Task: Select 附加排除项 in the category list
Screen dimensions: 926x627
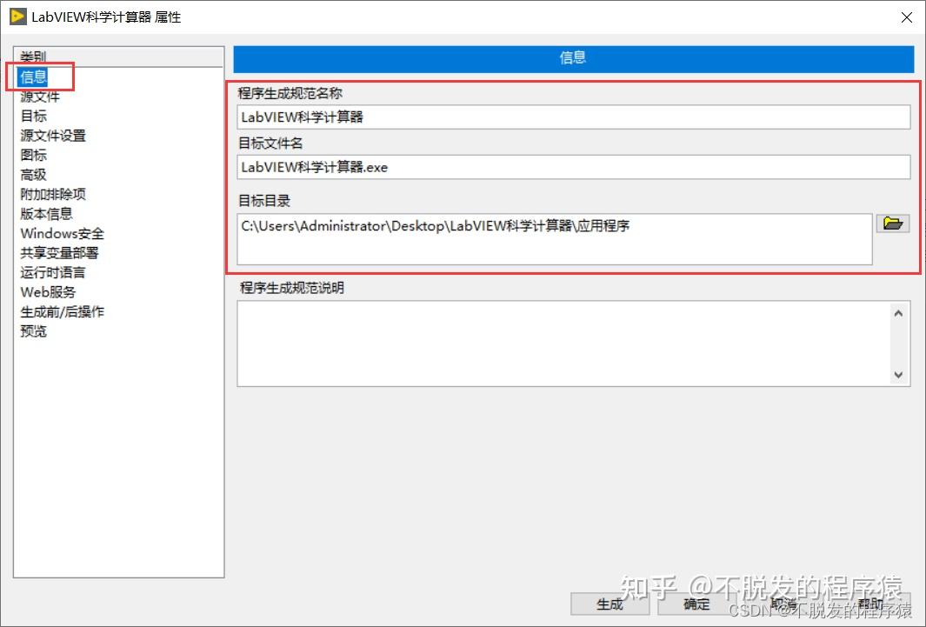Action: 53,194
